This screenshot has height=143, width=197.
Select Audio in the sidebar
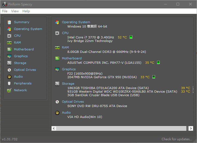(18, 77)
